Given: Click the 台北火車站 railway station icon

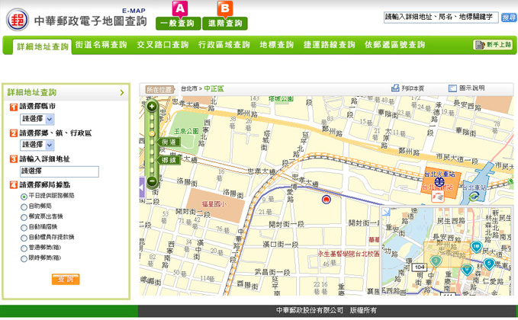Looking at the screenshot, I should point(439,181).
